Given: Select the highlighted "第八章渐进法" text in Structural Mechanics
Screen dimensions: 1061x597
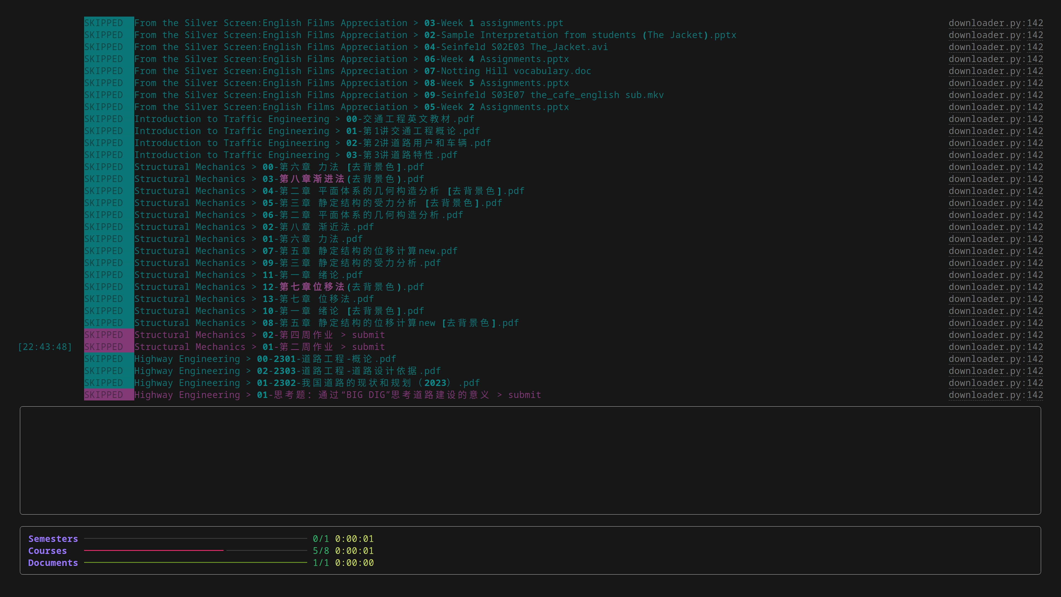Looking at the screenshot, I should [x=311, y=178].
